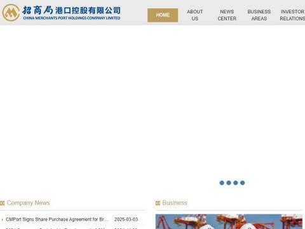Open the Business section heading
This screenshot has height=229, width=305.
pos(175,203)
